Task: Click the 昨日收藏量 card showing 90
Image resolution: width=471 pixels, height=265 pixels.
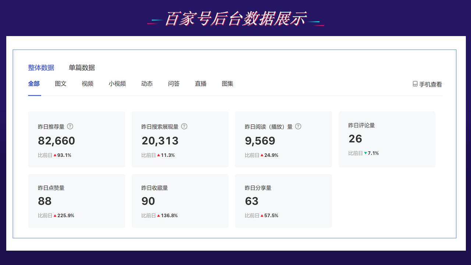Action: pyautogui.click(x=180, y=201)
